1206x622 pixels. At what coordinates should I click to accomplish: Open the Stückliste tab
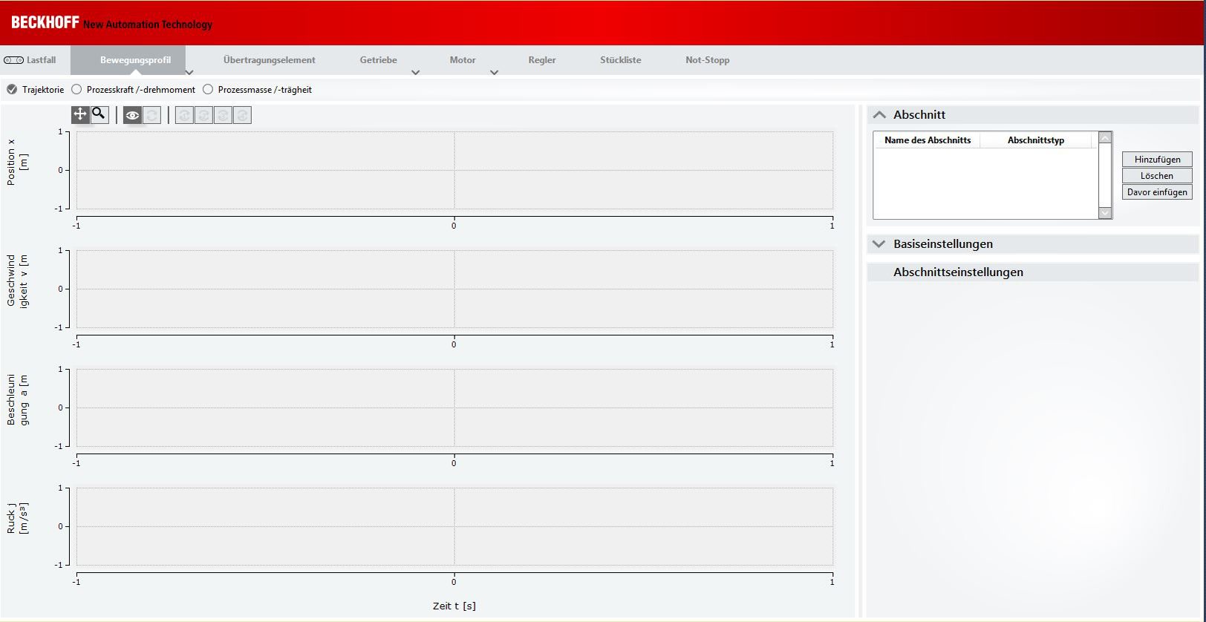[621, 60]
